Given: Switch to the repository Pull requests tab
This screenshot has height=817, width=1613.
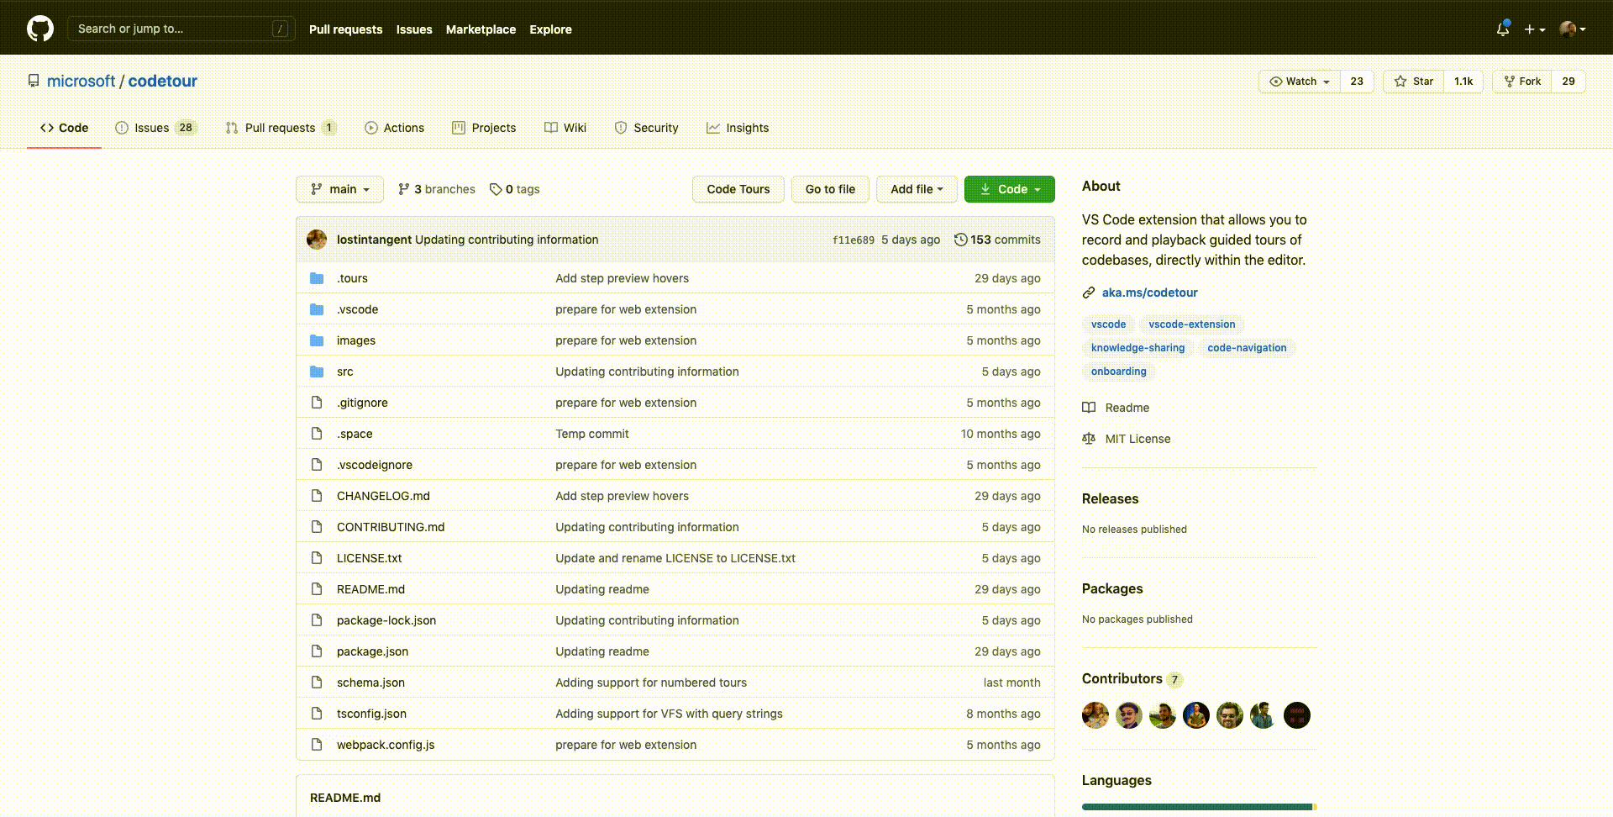Looking at the screenshot, I should pyautogui.click(x=281, y=128).
